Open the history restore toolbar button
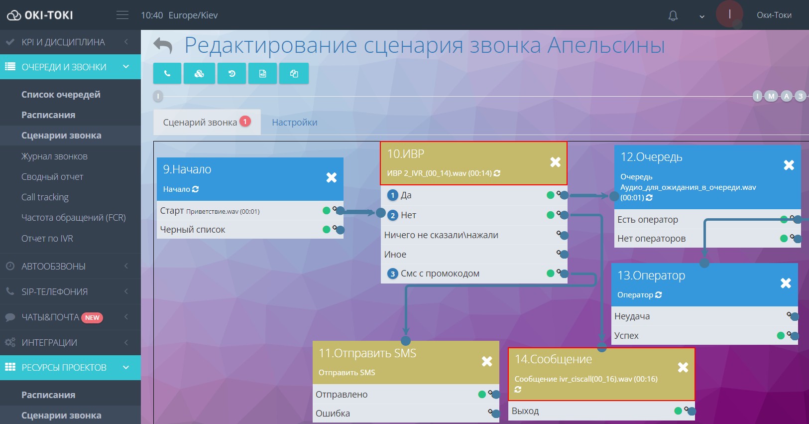This screenshot has width=809, height=424. click(231, 74)
